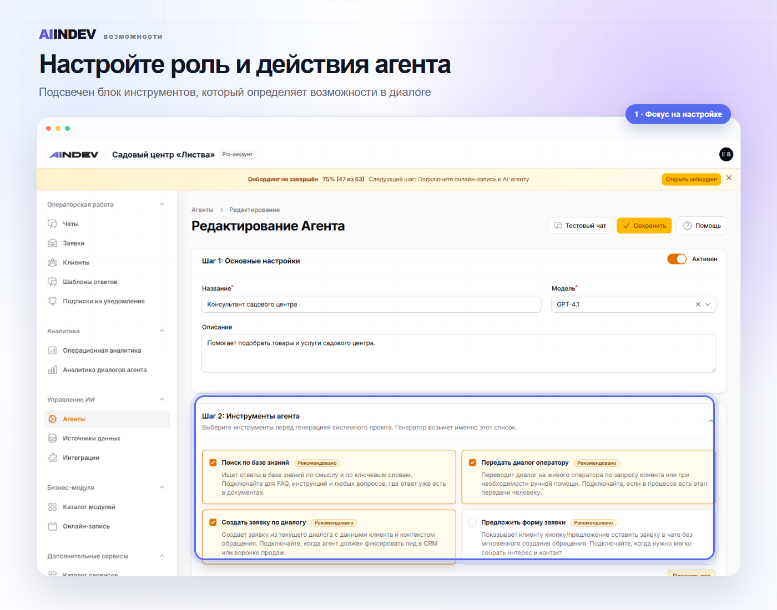777x610 pixels.
Task: Open Чаты chat icon in sidebar
Action: [53, 224]
